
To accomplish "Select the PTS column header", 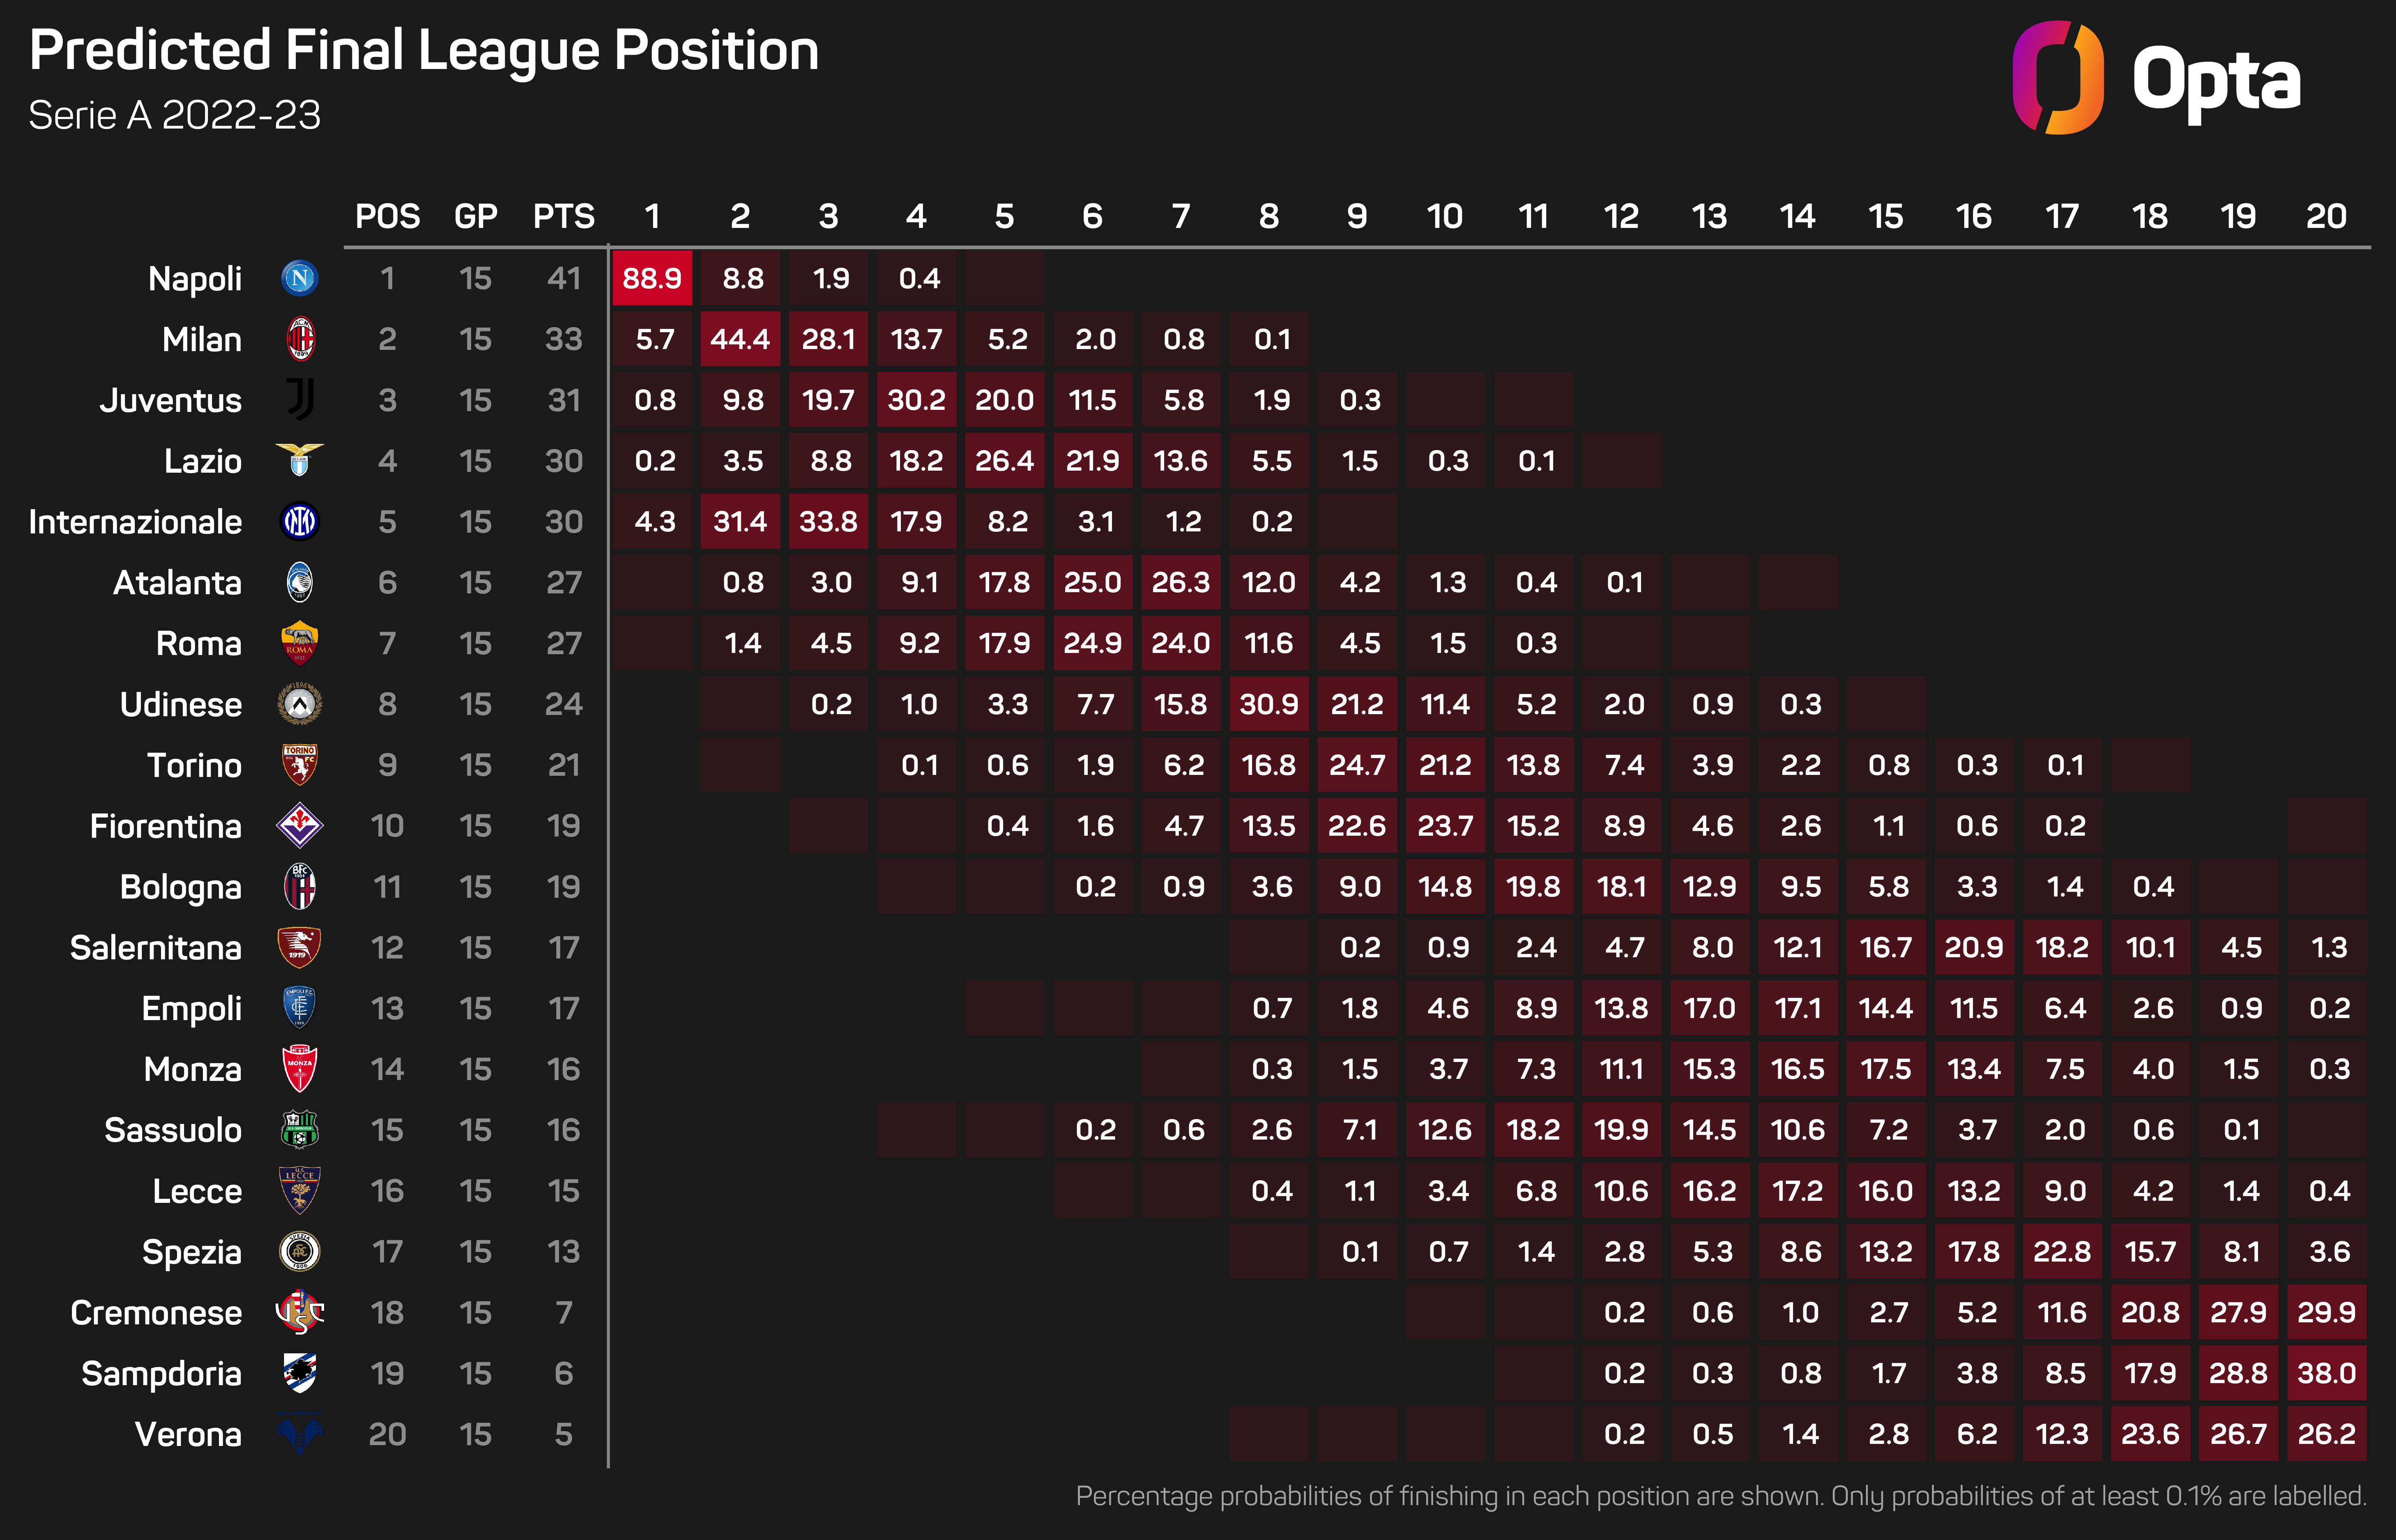I will [564, 216].
